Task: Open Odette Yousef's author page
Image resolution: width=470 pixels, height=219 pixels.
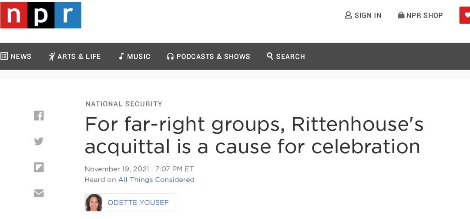Action: point(138,202)
